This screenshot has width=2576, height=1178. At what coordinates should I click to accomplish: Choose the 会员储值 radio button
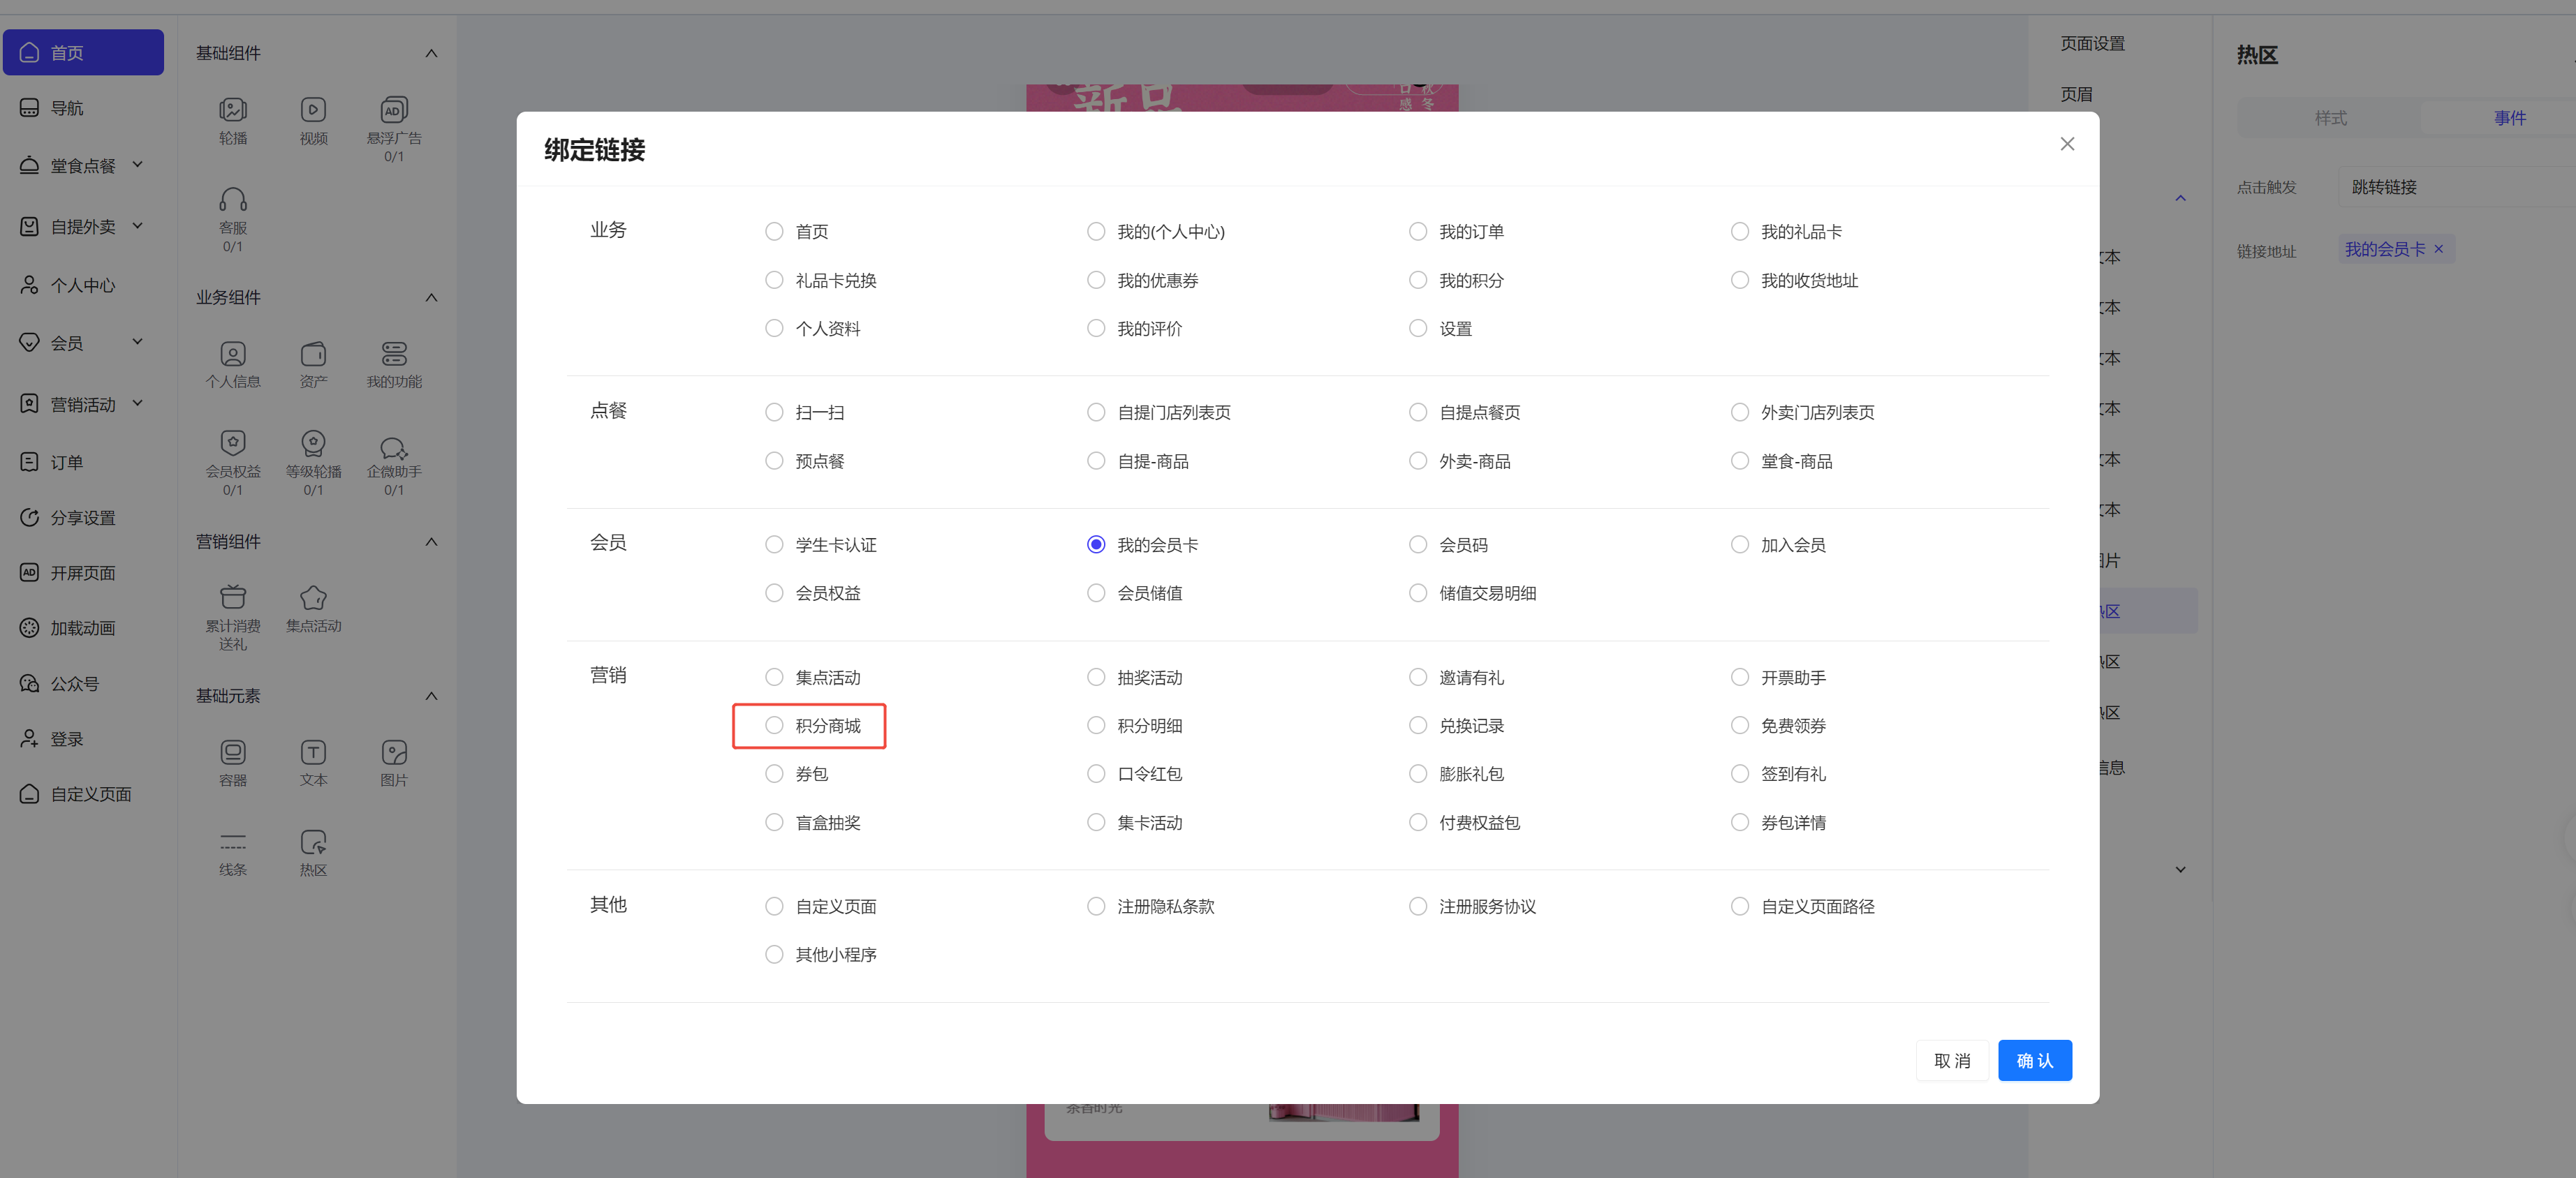(1096, 593)
